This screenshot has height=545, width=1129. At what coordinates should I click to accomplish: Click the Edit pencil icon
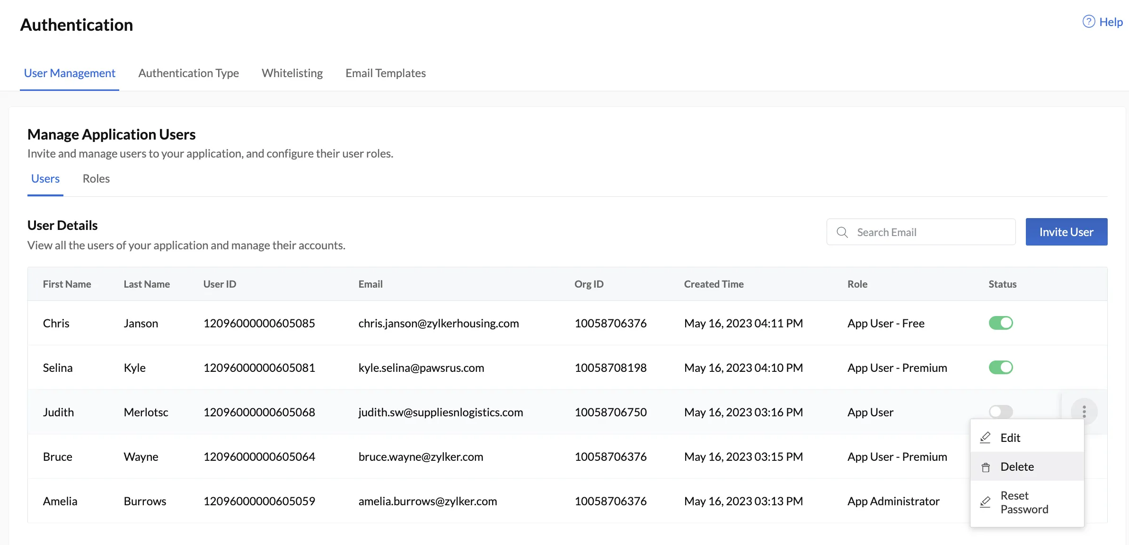tap(985, 438)
